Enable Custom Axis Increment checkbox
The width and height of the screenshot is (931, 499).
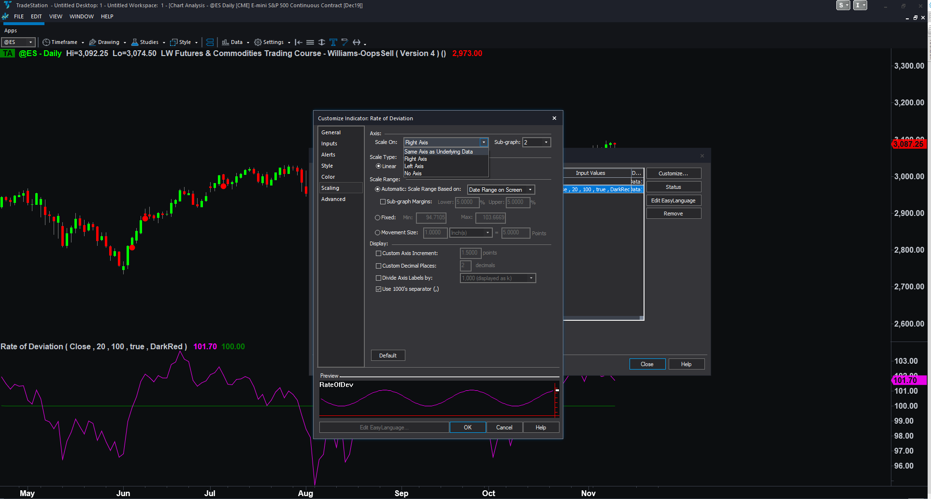(379, 254)
